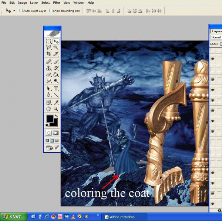Click Align Right Edges button

[119, 11]
